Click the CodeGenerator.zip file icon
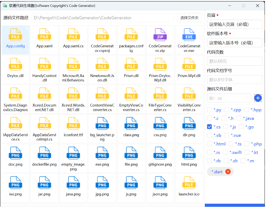Screen dimensions: 266x207 pyautogui.click(x=160, y=35)
